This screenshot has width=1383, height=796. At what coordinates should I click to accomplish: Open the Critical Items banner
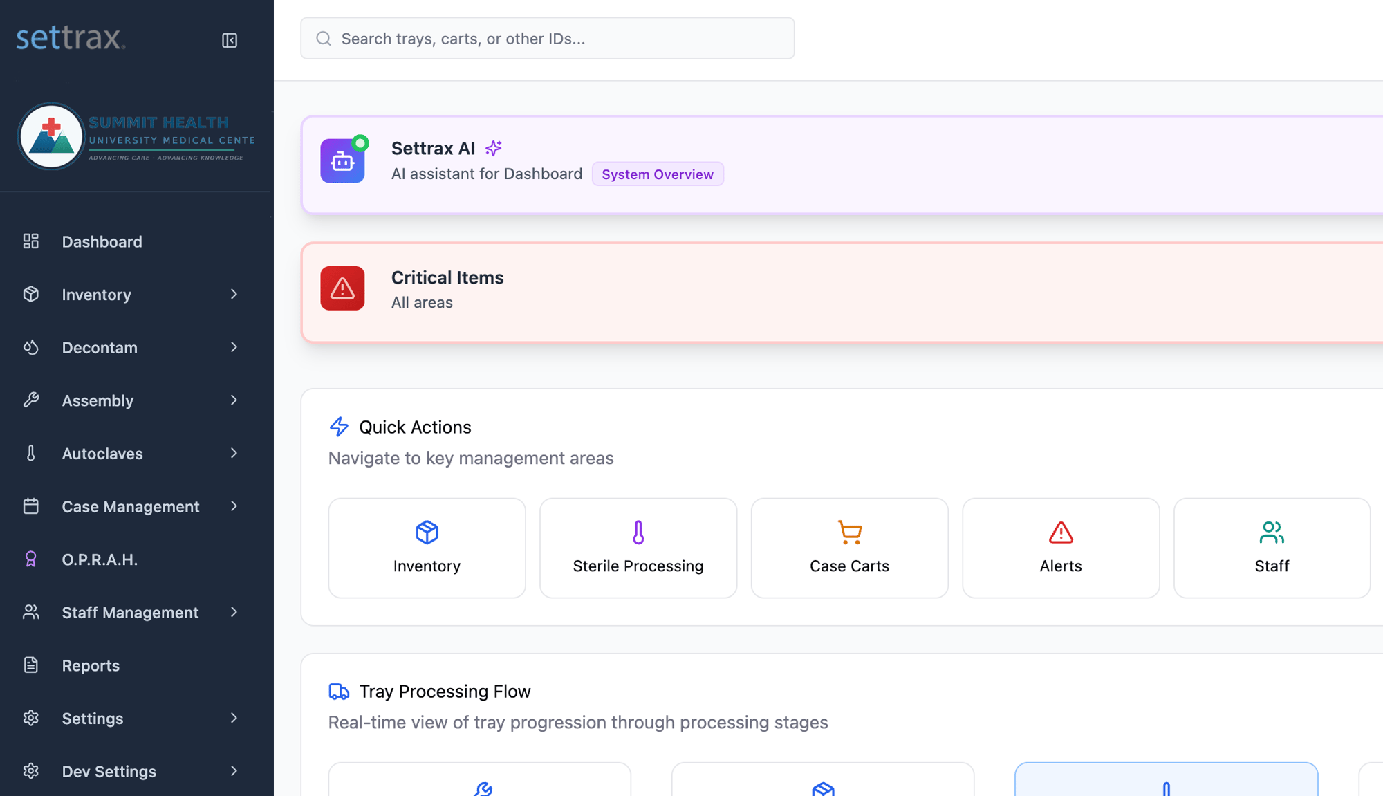[x=842, y=292]
